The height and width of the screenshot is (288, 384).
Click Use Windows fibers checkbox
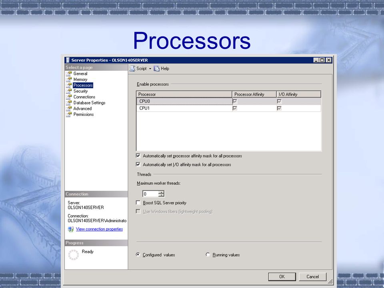138,211
